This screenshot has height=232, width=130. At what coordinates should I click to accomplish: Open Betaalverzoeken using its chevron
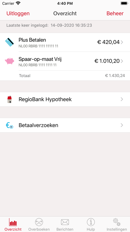(122, 125)
